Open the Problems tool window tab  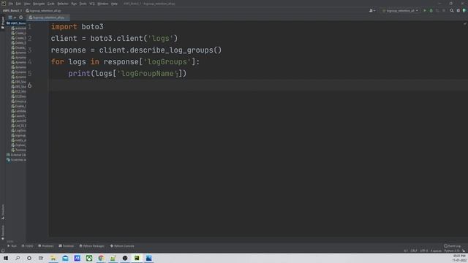(x=46, y=246)
